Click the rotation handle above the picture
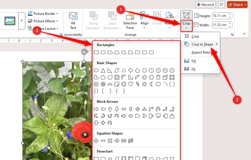The width and height of the screenshot is (251, 160). [x=84, y=52]
